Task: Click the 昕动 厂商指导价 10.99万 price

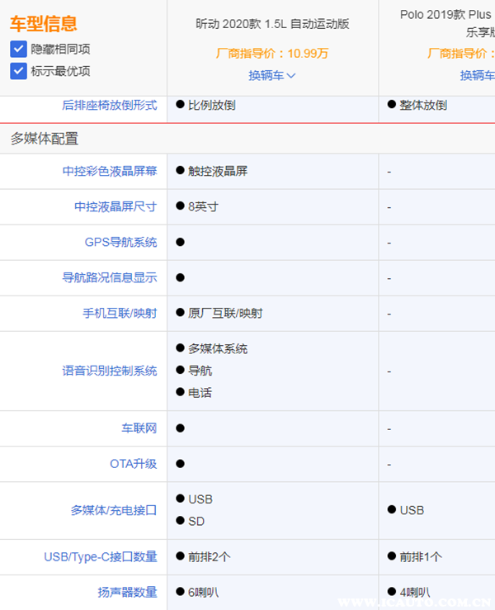Action: coord(272,54)
